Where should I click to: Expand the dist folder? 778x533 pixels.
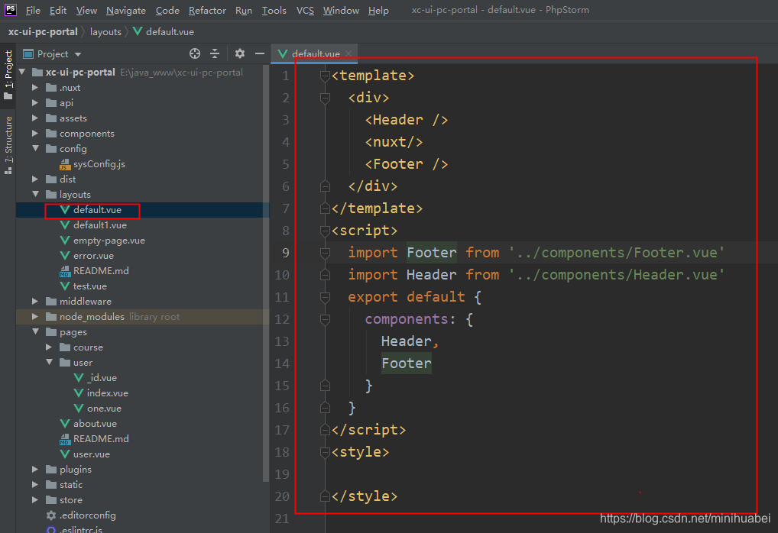(35, 179)
